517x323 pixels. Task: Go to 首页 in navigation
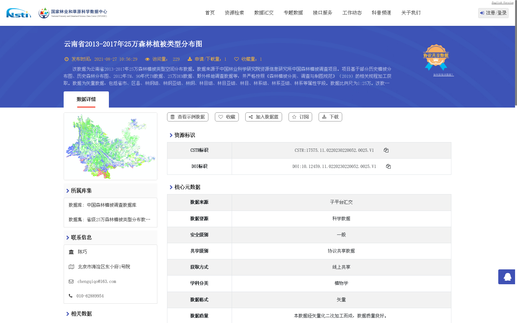click(210, 13)
